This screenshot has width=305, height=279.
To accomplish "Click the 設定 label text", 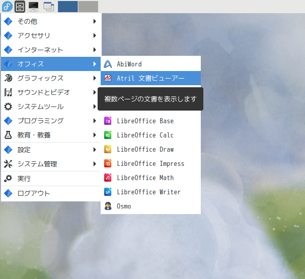I will point(24,150).
